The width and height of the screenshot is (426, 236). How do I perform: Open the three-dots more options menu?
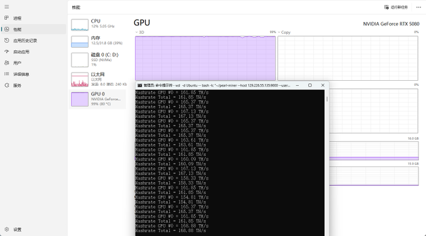pyautogui.click(x=418, y=8)
